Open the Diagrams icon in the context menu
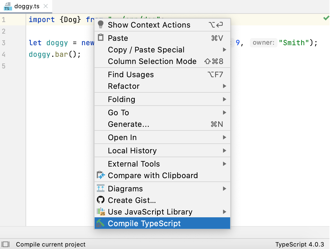The width and height of the screenshot is (330, 249). coord(101,189)
